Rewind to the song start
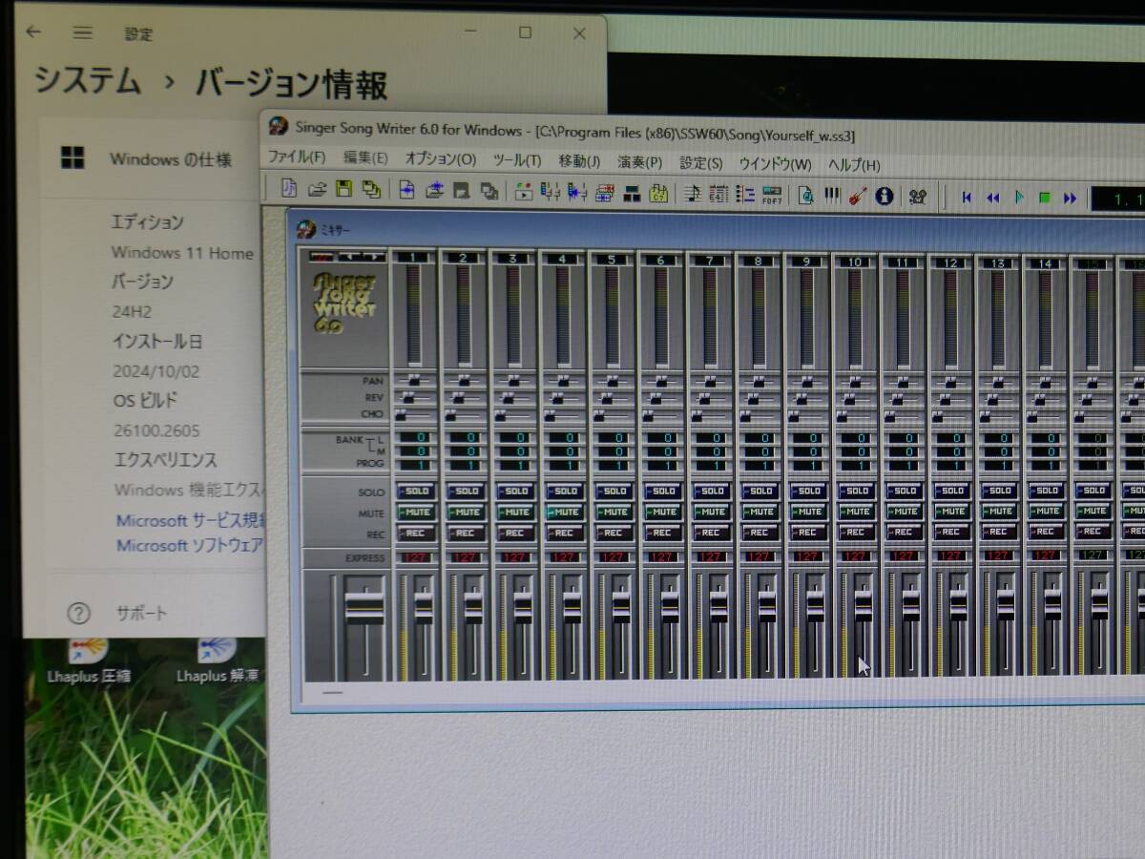This screenshot has height=859, width=1145. [967, 198]
